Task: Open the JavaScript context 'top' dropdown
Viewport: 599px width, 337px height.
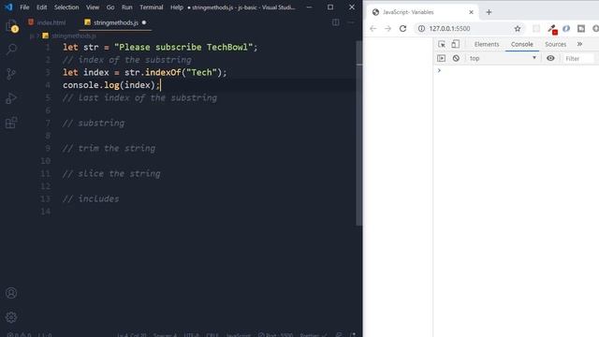Action: tap(503, 58)
